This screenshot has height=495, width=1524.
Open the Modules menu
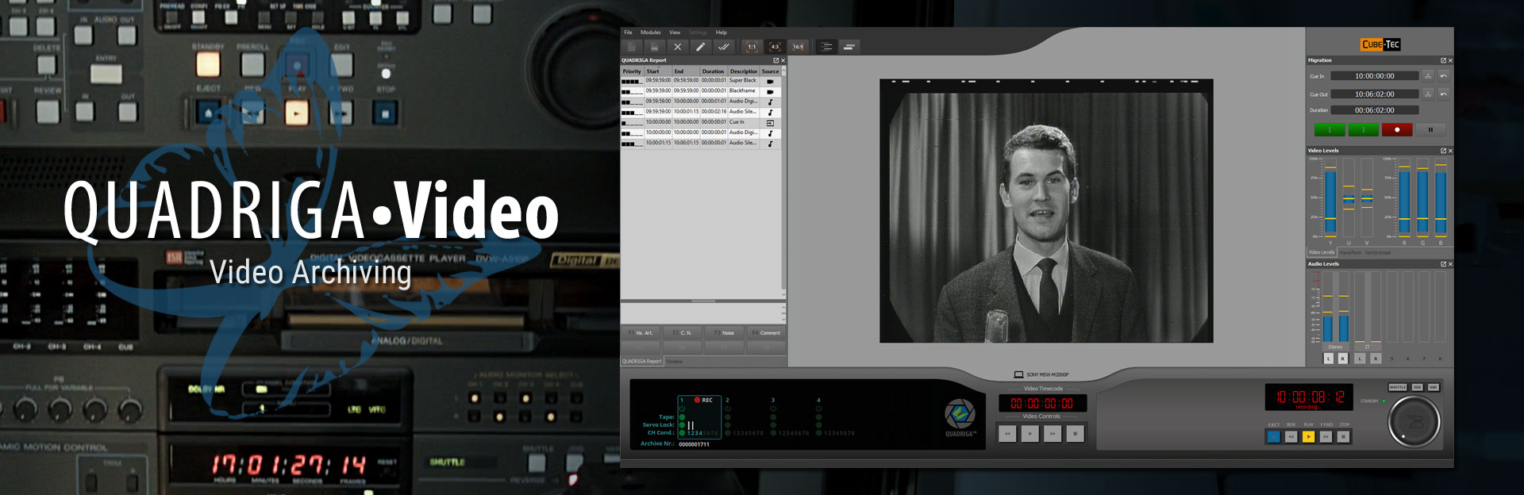(x=650, y=33)
